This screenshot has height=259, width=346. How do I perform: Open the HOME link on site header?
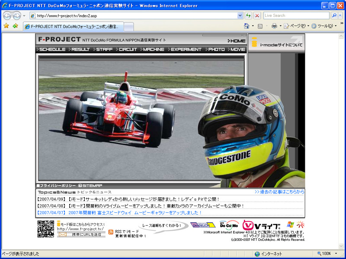(236, 41)
